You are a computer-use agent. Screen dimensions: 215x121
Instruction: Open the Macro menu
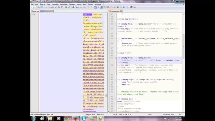79,4
